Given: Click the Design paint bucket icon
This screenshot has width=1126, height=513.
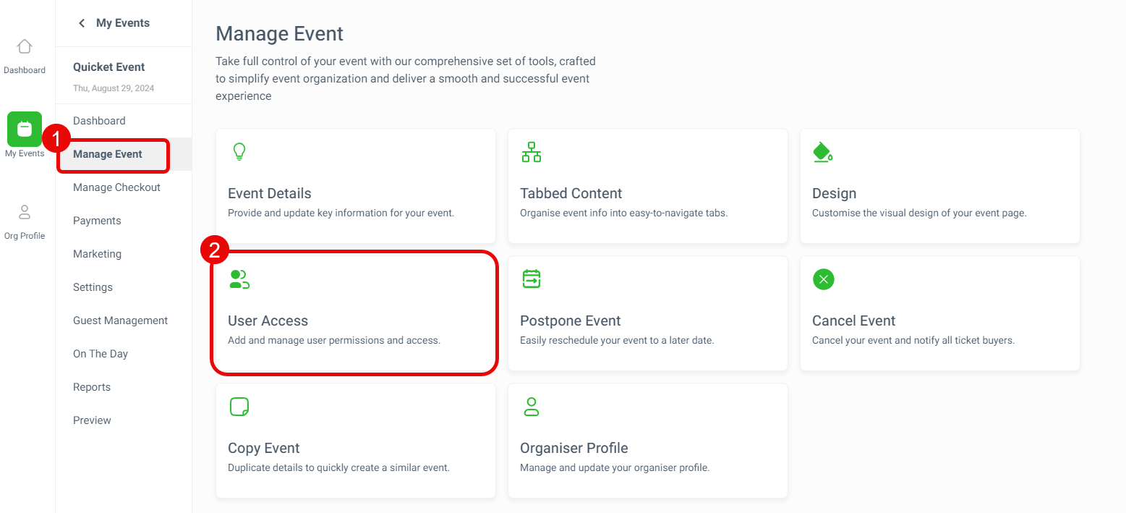Looking at the screenshot, I should pyautogui.click(x=823, y=152).
